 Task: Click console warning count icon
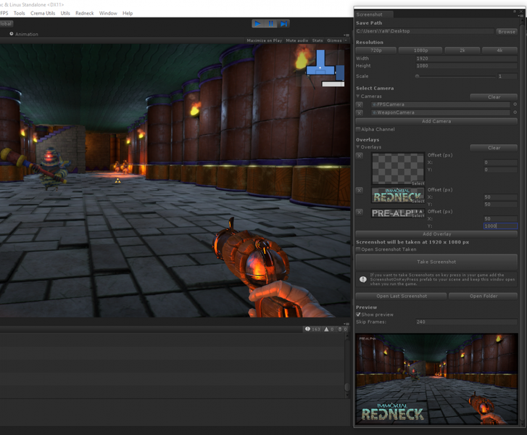coord(326,329)
